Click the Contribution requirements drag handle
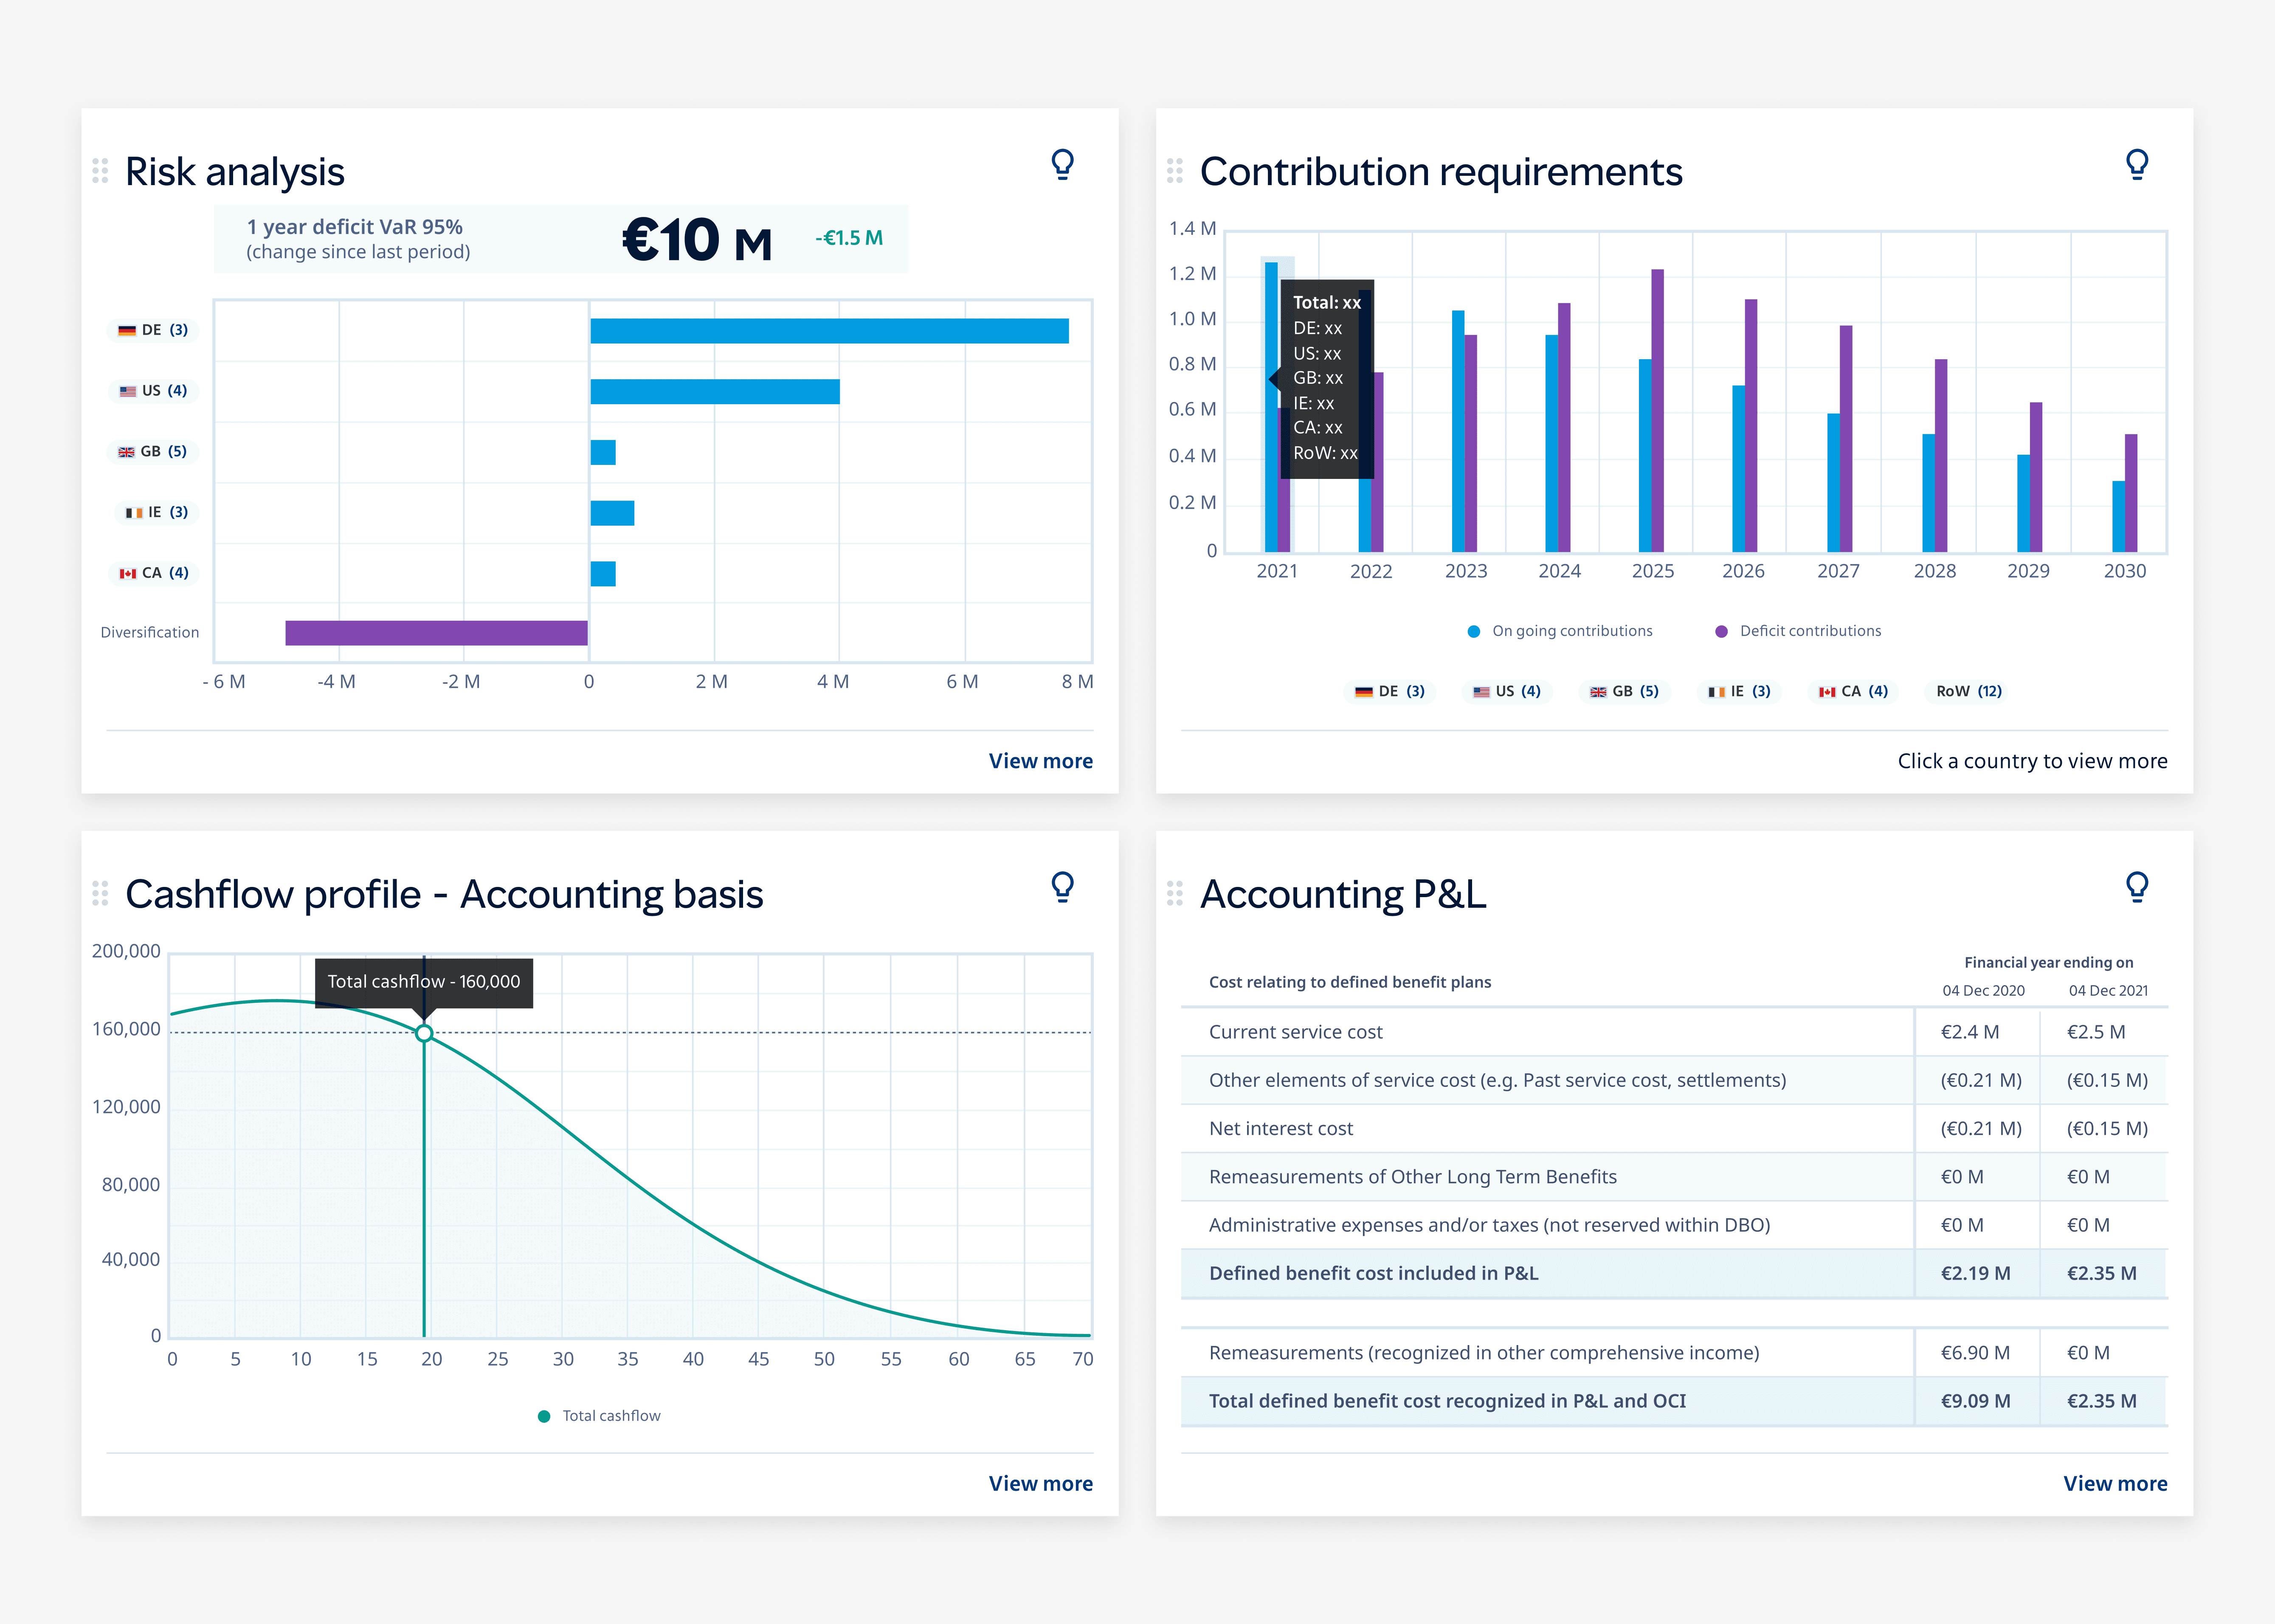This screenshot has height=1624, width=2275. pos(1174,171)
